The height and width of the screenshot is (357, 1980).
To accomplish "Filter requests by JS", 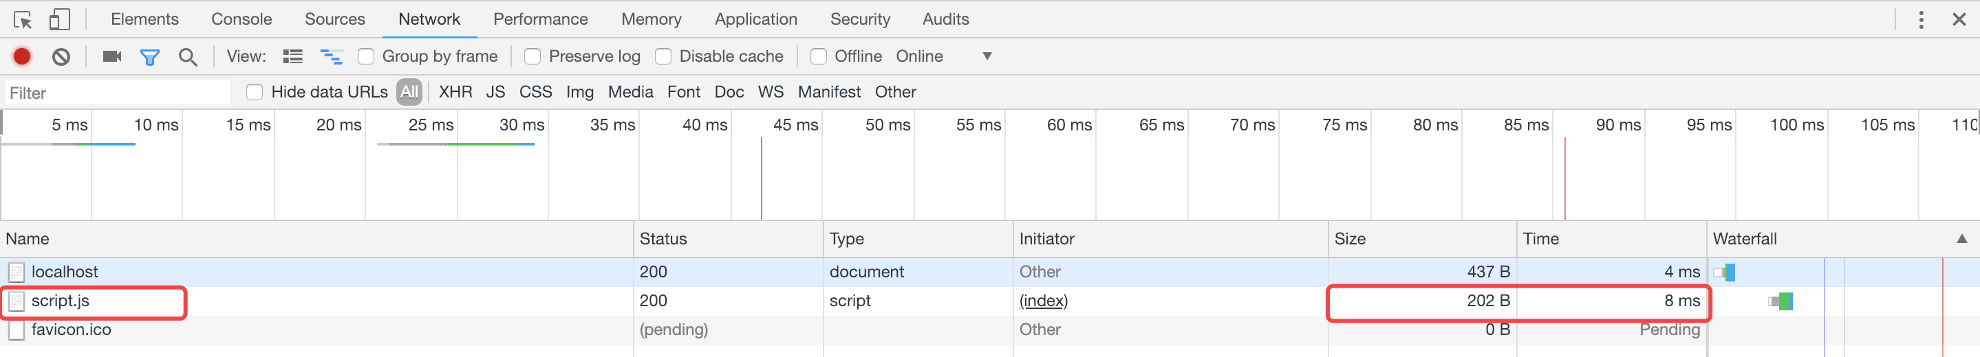I will point(496,92).
